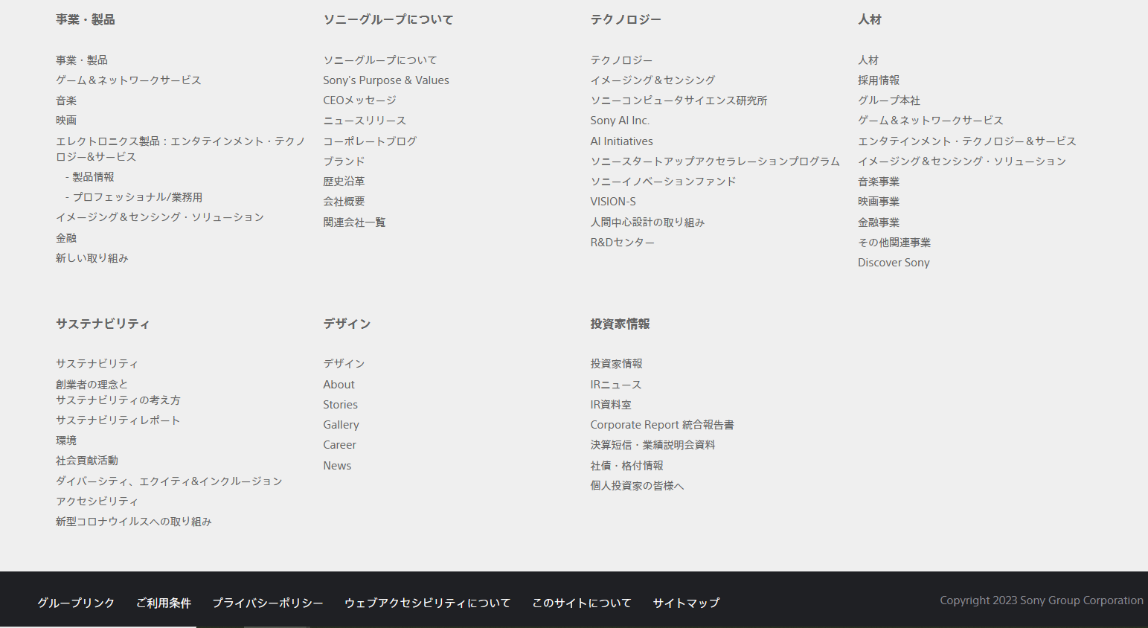Go to the アクセシビリティ page

click(97, 502)
